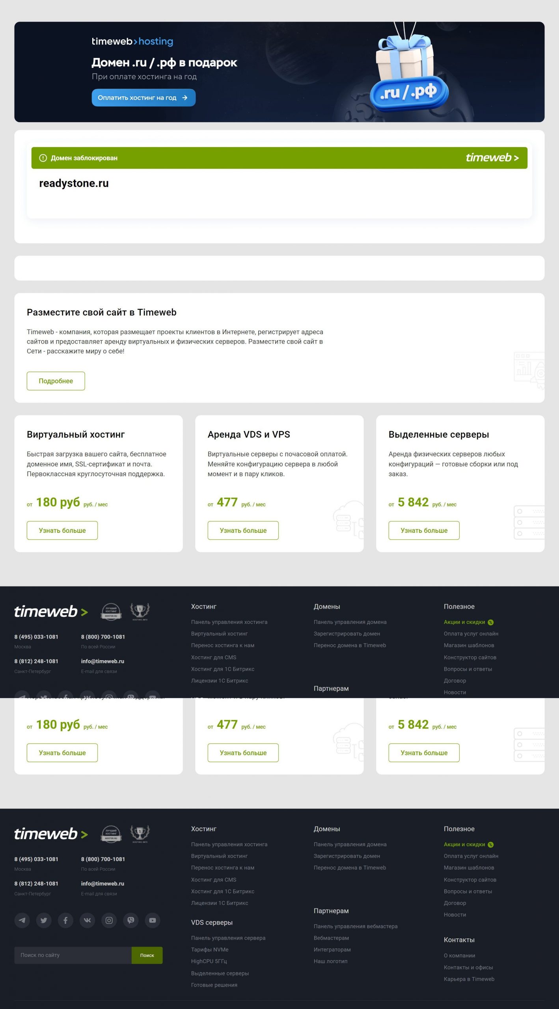The width and height of the screenshot is (559, 1009).
Task: Open the "HighCPU 5ГГц" footer link
Action: (x=209, y=961)
